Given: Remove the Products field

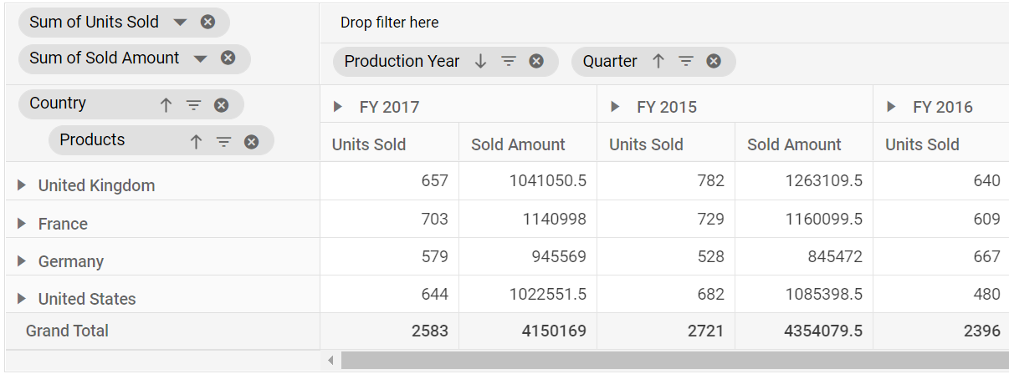Looking at the screenshot, I should click(251, 142).
